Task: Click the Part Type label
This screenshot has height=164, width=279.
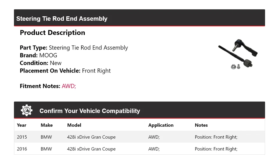Action: pyautogui.click(x=33, y=48)
